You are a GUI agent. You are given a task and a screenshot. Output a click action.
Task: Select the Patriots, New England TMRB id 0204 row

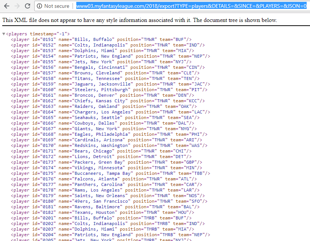[110, 235]
